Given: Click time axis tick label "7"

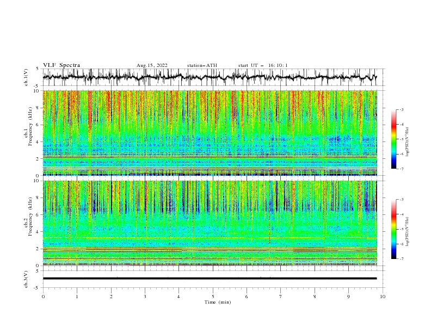Looking at the screenshot, I should pos(281,297).
